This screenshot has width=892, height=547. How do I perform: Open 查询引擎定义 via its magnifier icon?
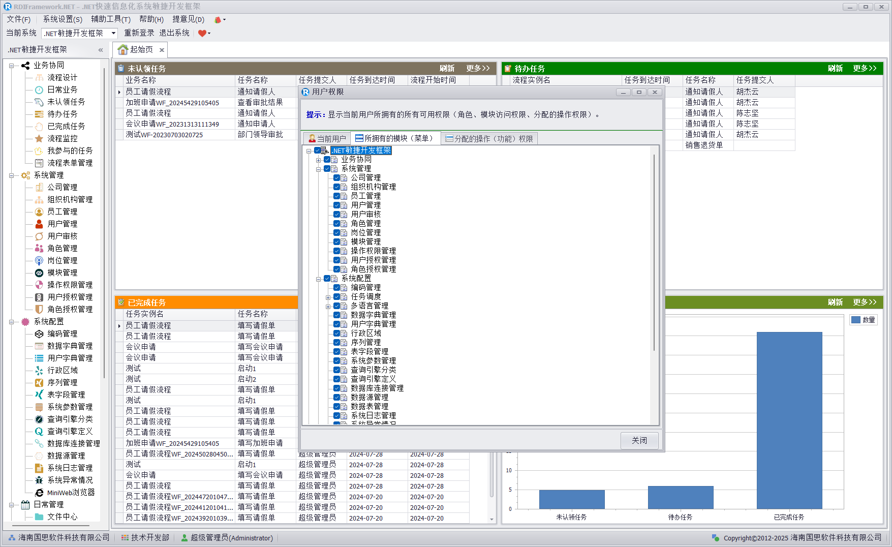click(x=39, y=431)
